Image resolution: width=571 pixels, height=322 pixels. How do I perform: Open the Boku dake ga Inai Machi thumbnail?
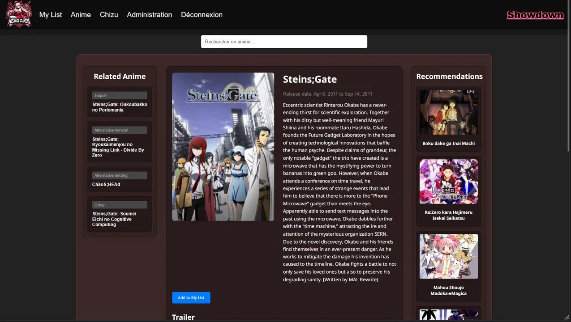click(449, 112)
